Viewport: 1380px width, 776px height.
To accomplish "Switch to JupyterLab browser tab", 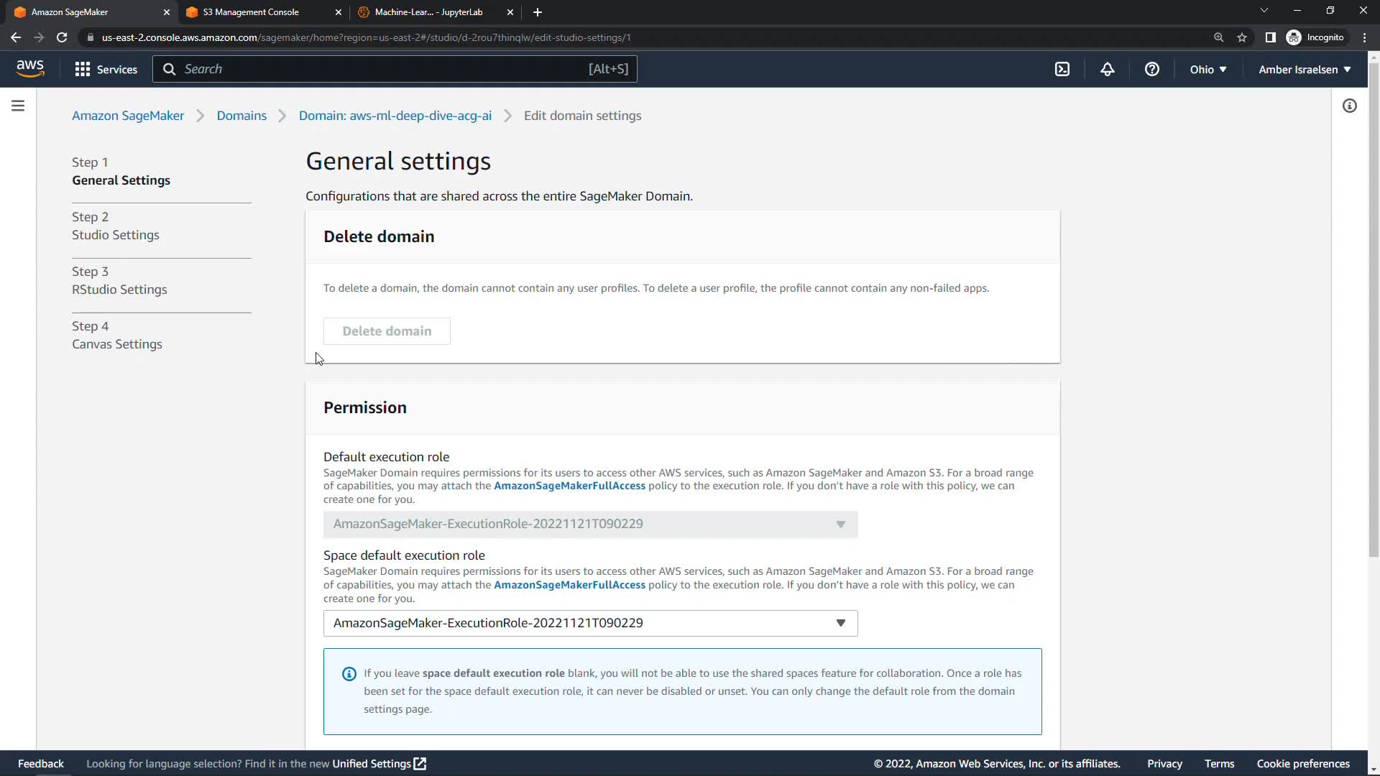I will pos(428,12).
